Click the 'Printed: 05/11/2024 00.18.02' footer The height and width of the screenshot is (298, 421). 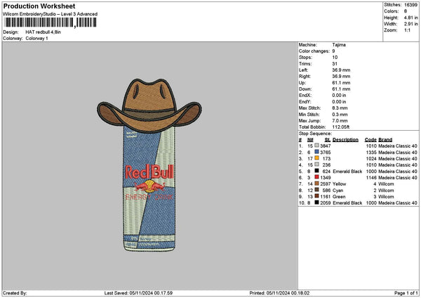(279, 293)
